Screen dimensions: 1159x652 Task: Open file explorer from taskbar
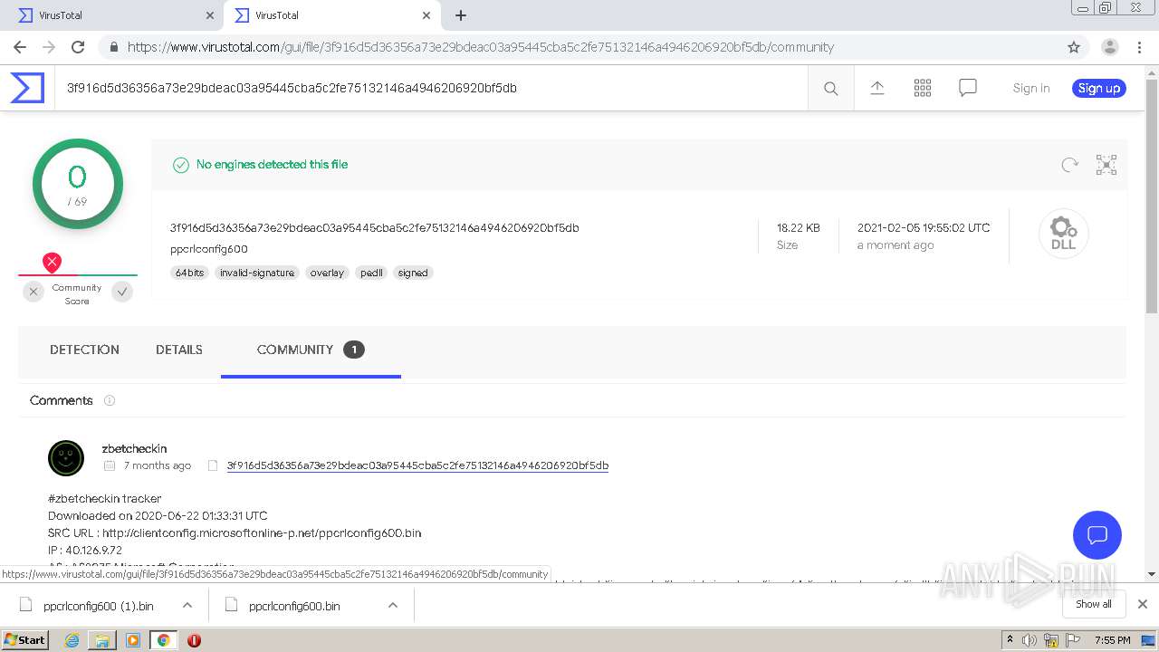(x=102, y=640)
